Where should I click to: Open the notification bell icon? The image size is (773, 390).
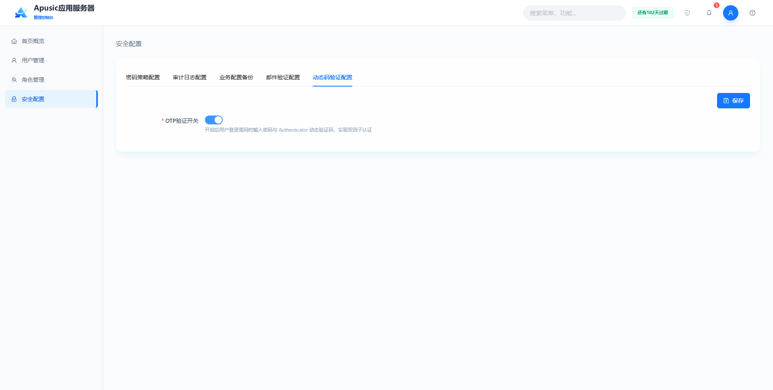tap(709, 13)
